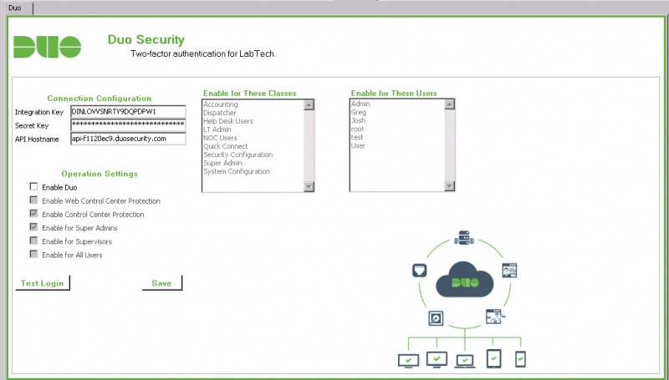
Task: Click the ethernet port icon in diagram
Action: tap(420, 270)
